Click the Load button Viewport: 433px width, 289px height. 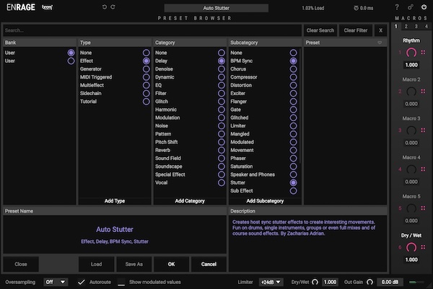point(97,264)
